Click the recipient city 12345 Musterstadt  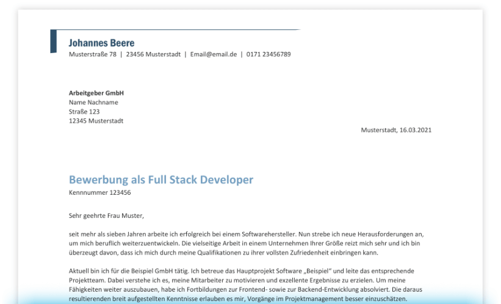tap(96, 121)
